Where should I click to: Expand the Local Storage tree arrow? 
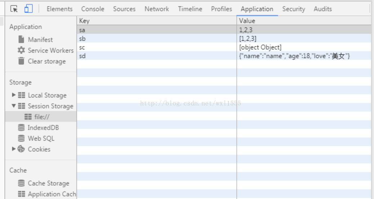tap(14, 95)
